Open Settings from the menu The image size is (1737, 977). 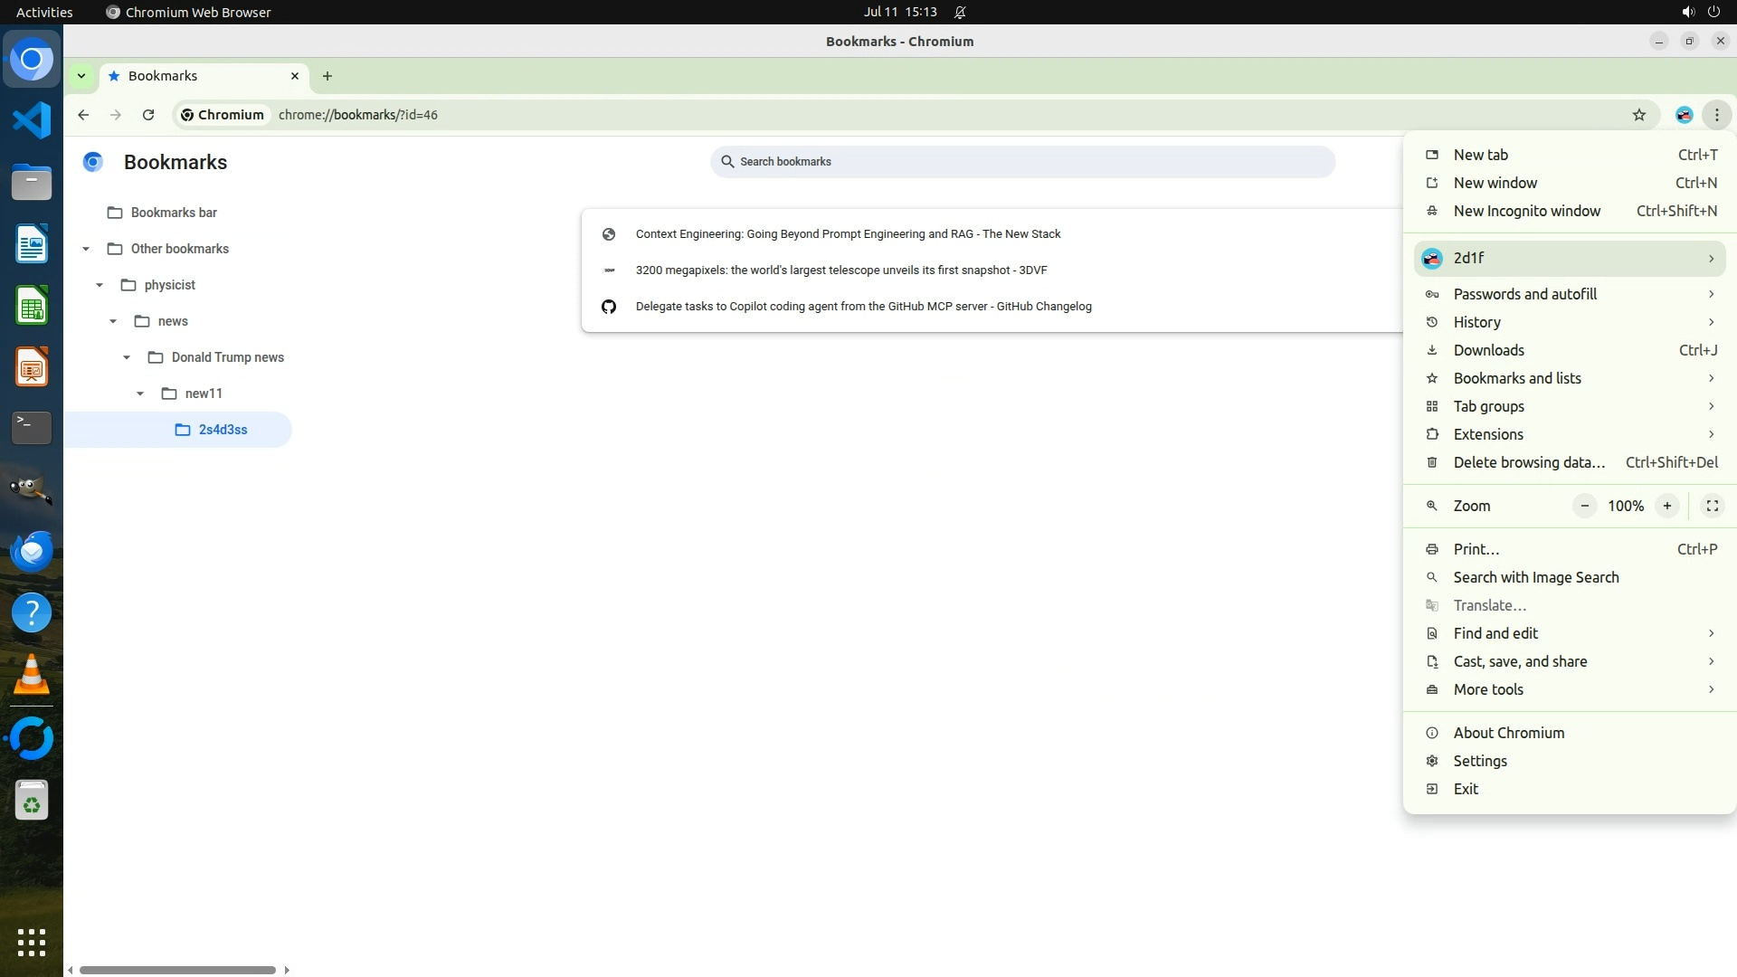[x=1480, y=761]
